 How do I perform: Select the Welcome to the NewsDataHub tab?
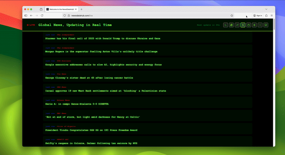tap(62, 9)
